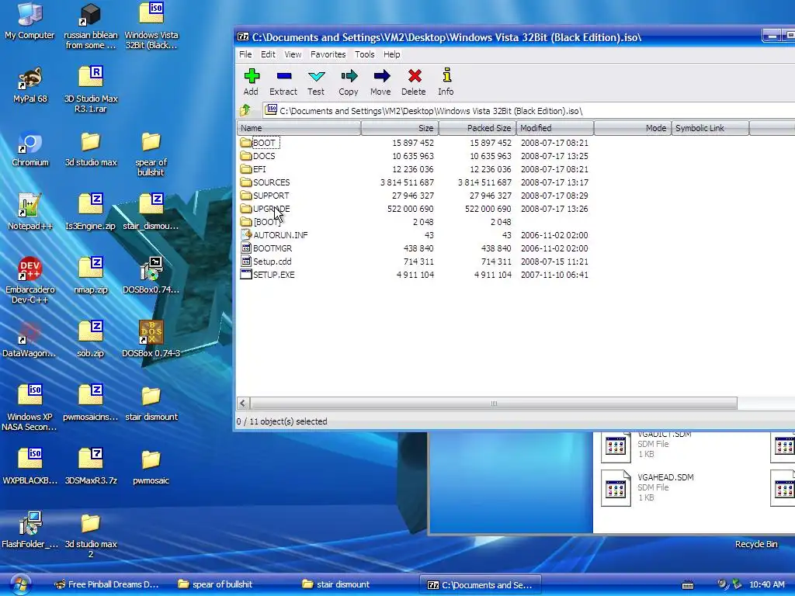This screenshot has width=795, height=596.
Task: Select the MyPal 68 desktop shortcut
Action: tap(30, 85)
